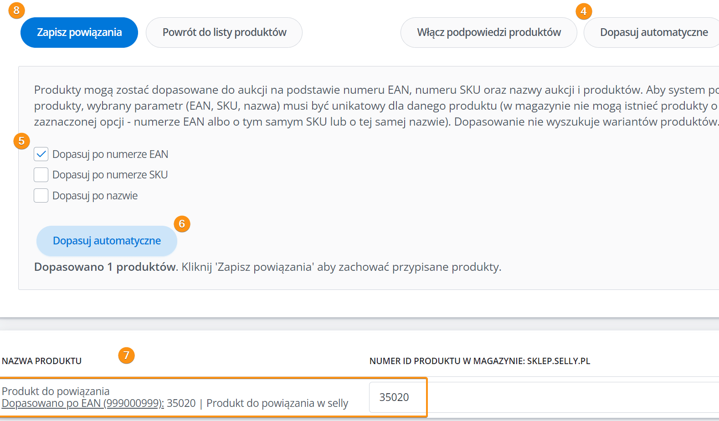Image resolution: width=719 pixels, height=421 pixels.
Task: Click the orange step 8 badge
Action: (17, 10)
